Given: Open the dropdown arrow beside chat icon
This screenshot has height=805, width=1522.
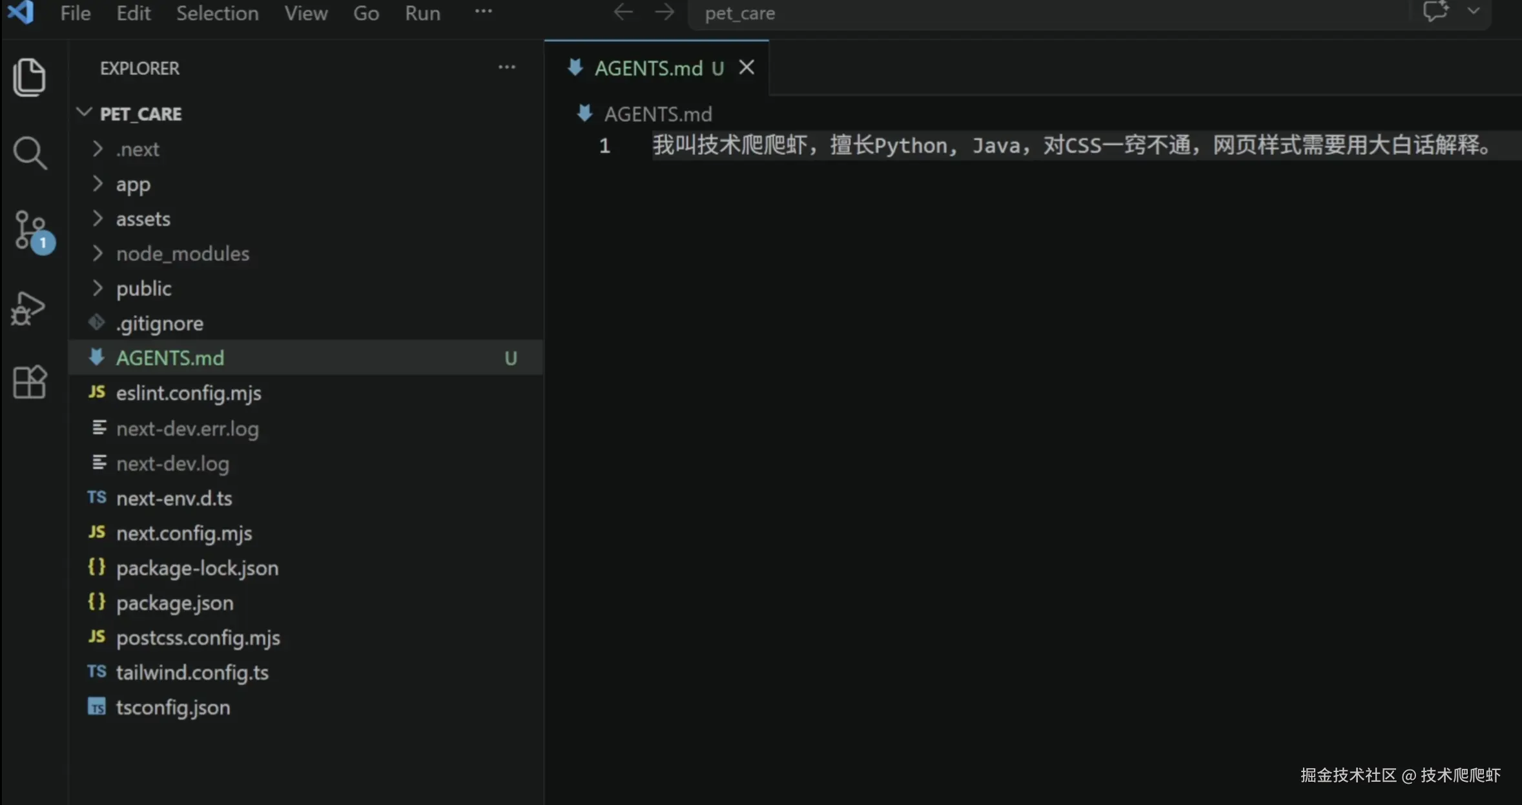Looking at the screenshot, I should pyautogui.click(x=1474, y=12).
